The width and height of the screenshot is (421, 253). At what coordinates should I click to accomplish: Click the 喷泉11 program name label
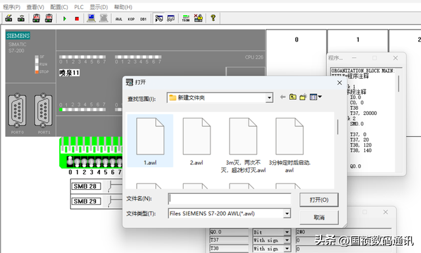(x=69, y=73)
